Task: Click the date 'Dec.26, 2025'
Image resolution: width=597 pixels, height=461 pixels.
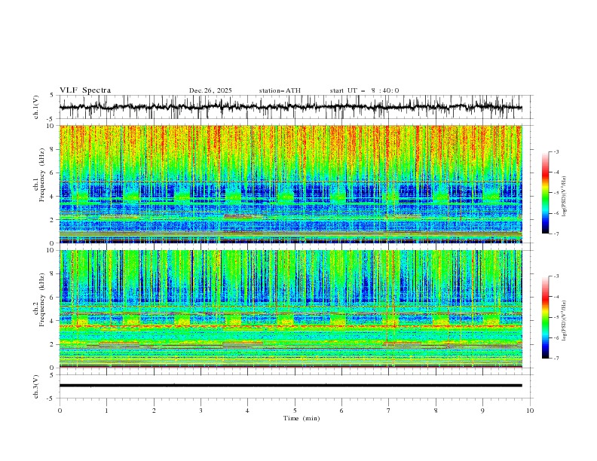Action: tap(210, 90)
